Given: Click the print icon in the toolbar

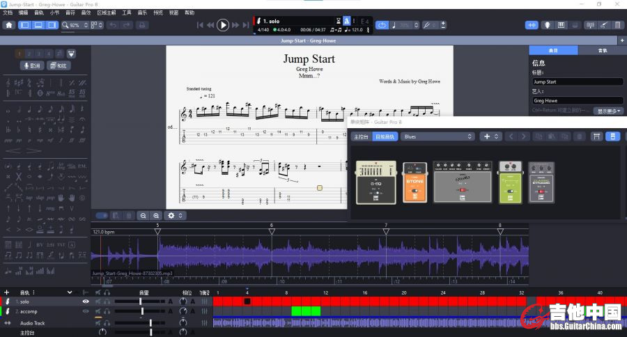Looking at the screenshot, I should 142,25.
